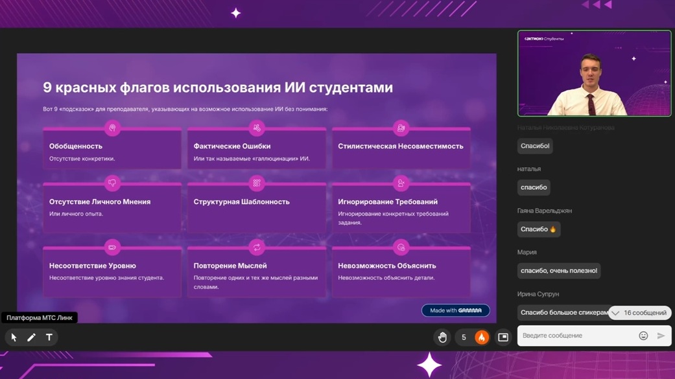Click Гаяна Варельджян's Спасибо message
The height and width of the screenshot is (379, 675).
pos(538,229)
